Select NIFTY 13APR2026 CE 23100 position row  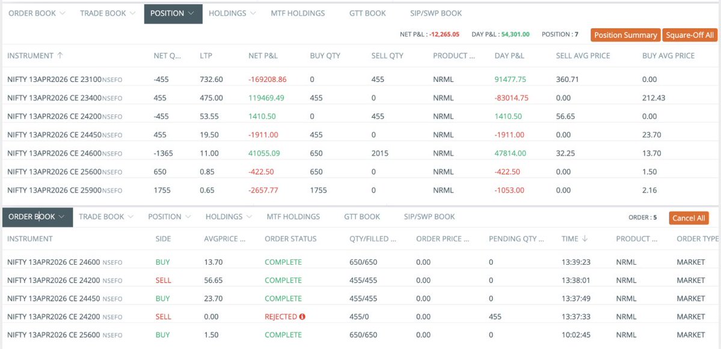click(361, 79)
